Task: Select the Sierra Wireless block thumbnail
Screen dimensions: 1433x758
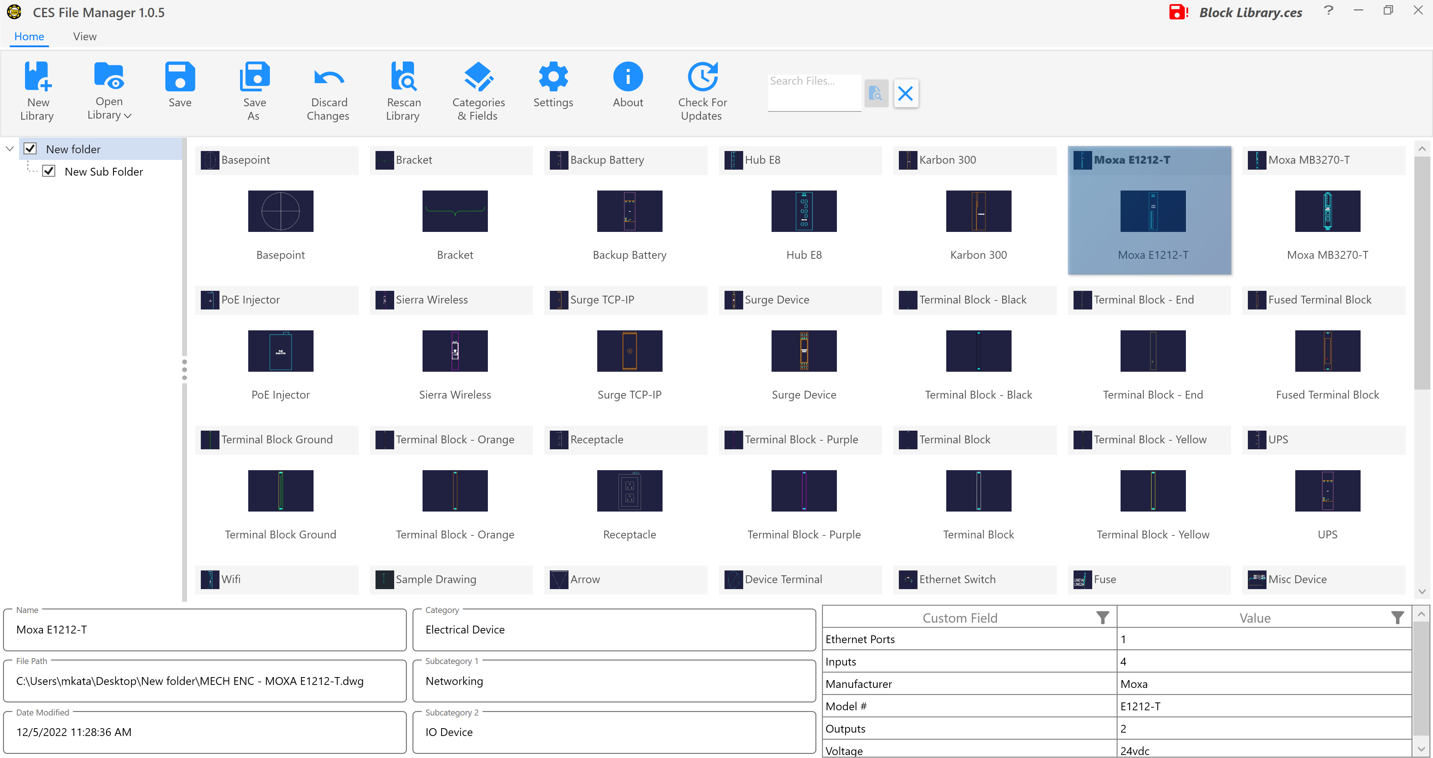Action: tap(455, 351)
